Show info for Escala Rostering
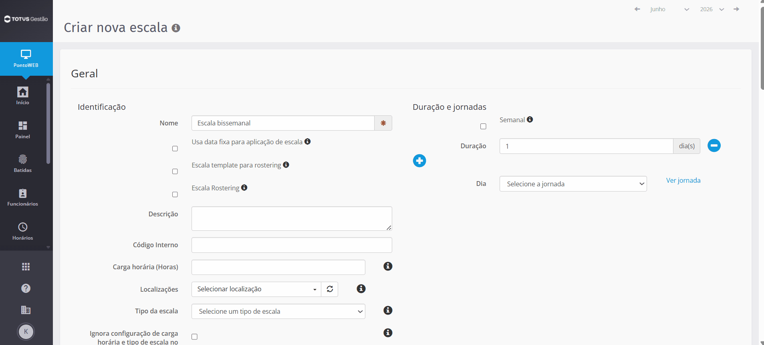764x345 pixels. pyautogui.click(x=244, y=188)
